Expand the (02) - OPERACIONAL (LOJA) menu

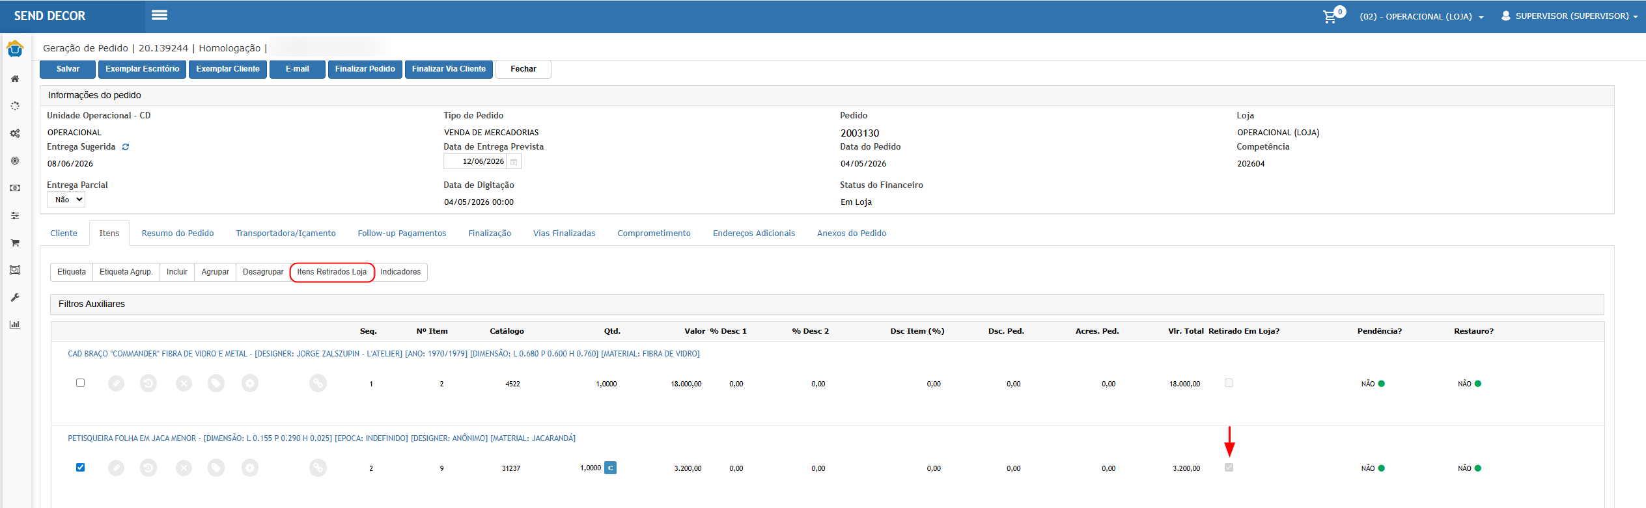(1421, 16)
